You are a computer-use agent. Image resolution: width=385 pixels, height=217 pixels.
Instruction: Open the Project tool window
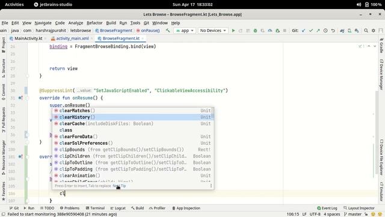click(x=4, y=45)
